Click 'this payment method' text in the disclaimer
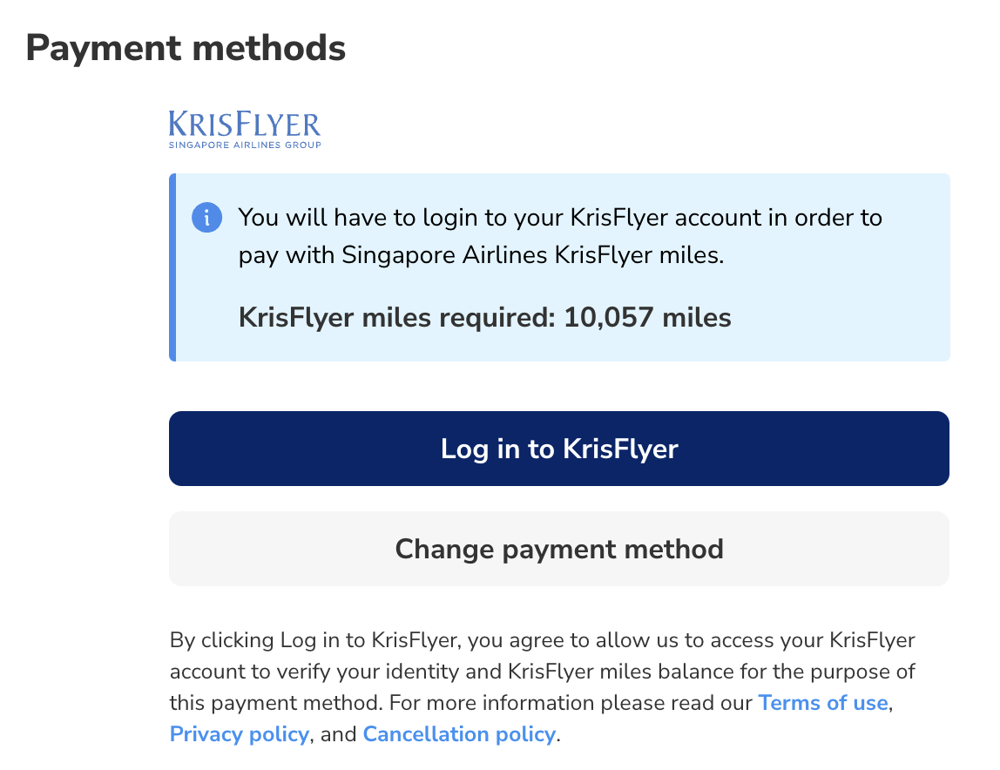The height and width of the screenshot is (770, 1000). [277, 703]
